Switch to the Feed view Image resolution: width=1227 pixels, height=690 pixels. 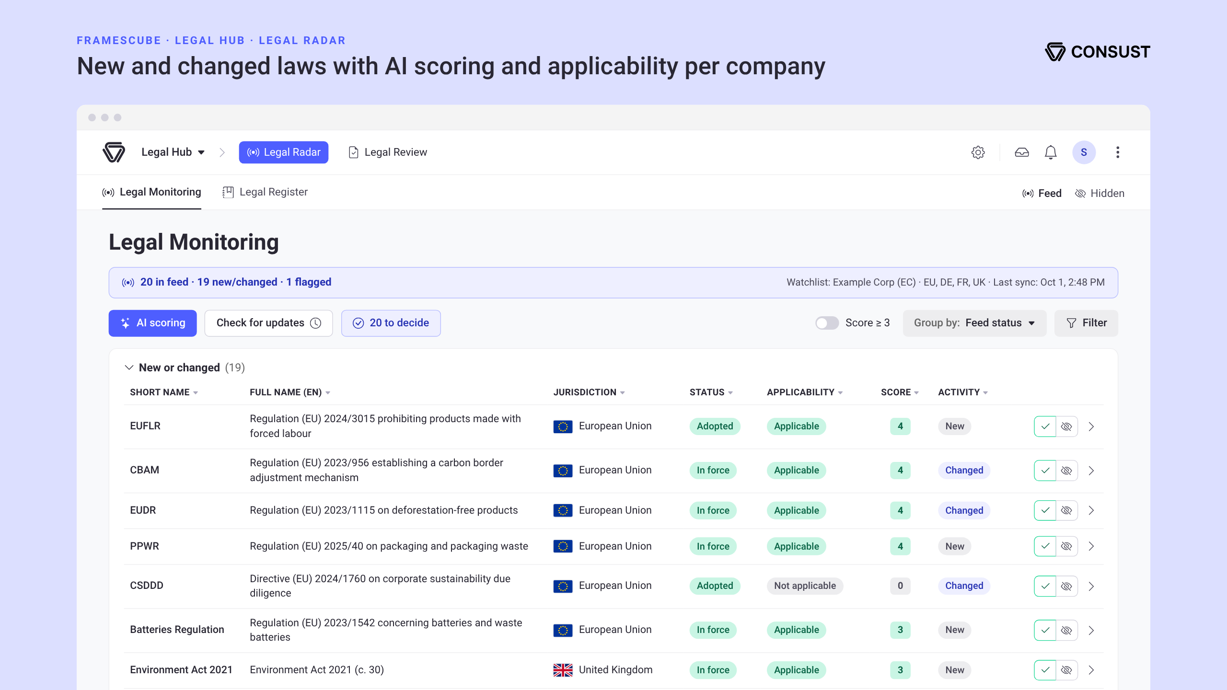(x=1042, y=193)
